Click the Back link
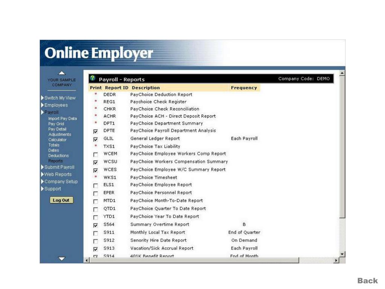The width and height of the screenshot is (385, 289). point(367,281)
